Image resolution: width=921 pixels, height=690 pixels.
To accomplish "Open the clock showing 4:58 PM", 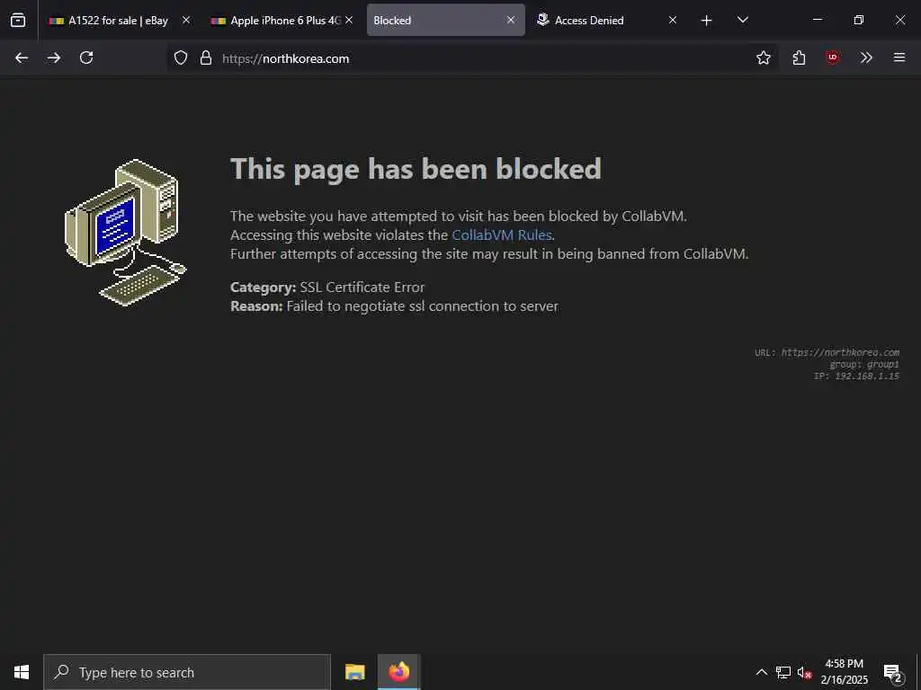I will 844,672.
